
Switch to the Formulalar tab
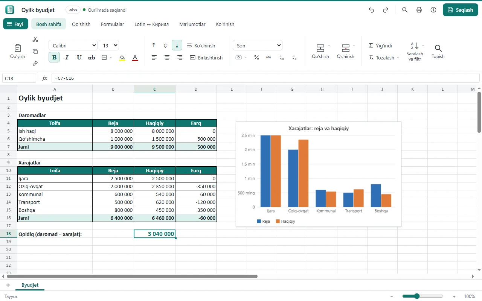pos(113,24)
